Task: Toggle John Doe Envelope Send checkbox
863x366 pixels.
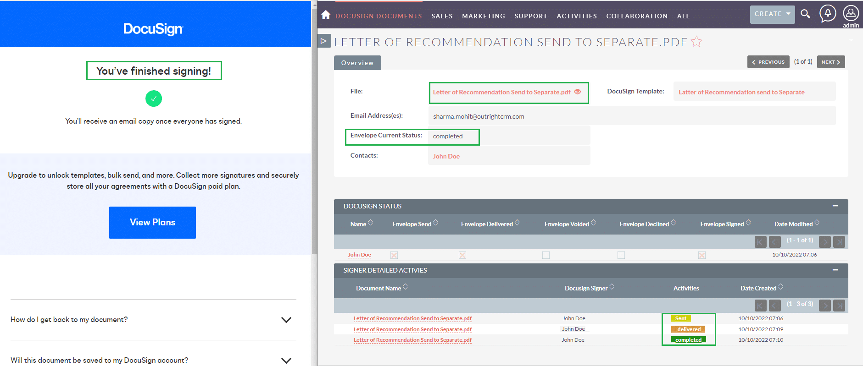Action: pos(394,255)
